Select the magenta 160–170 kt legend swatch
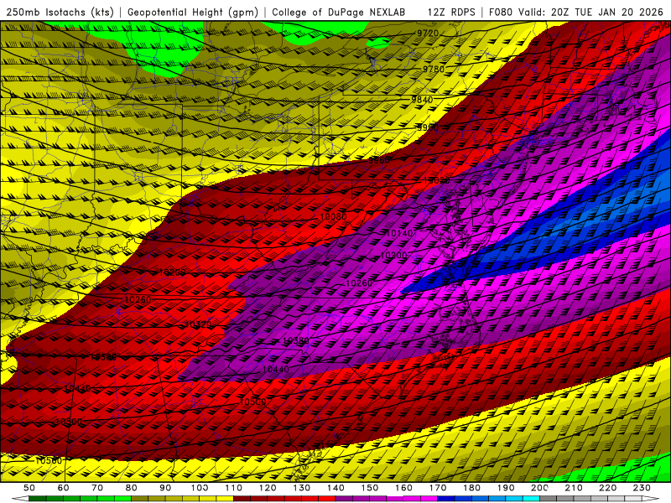671x503 pixels. [420, 499]
